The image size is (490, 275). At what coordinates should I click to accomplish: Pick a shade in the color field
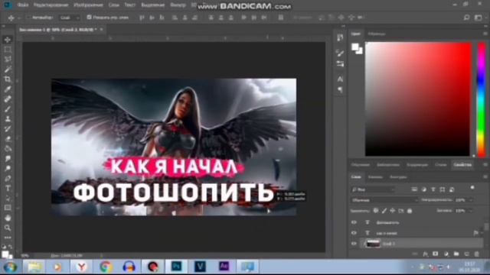tap(418, 99)
